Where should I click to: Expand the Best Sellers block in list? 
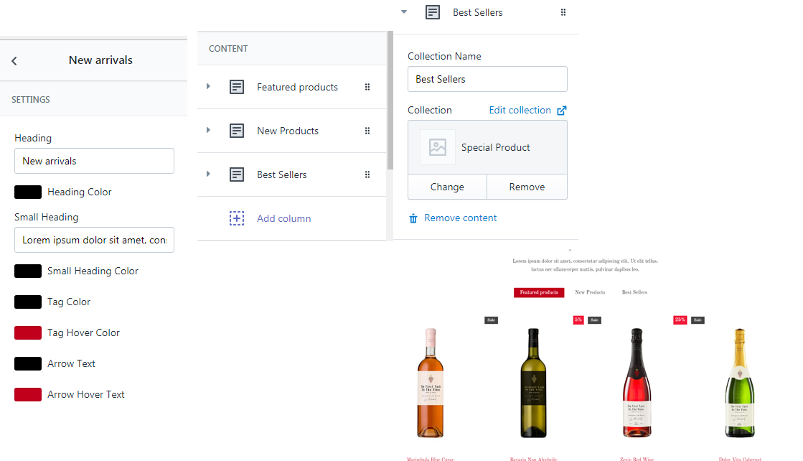(208, 174)
